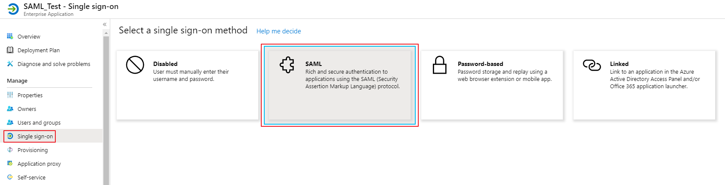The image size is (725, 185).
Task: Click the Deployment Plan book icon
Action: click(10, 50)
